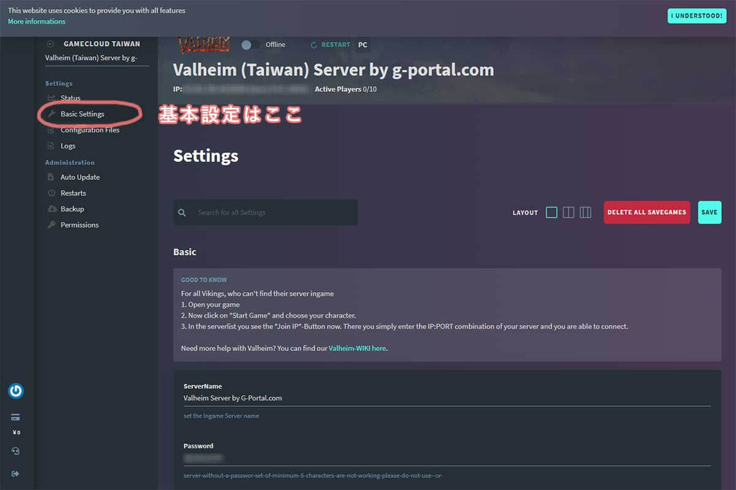Click the blurred IP address value
The height and width of the screenshot is (490, 736).
tap(245, 89)
